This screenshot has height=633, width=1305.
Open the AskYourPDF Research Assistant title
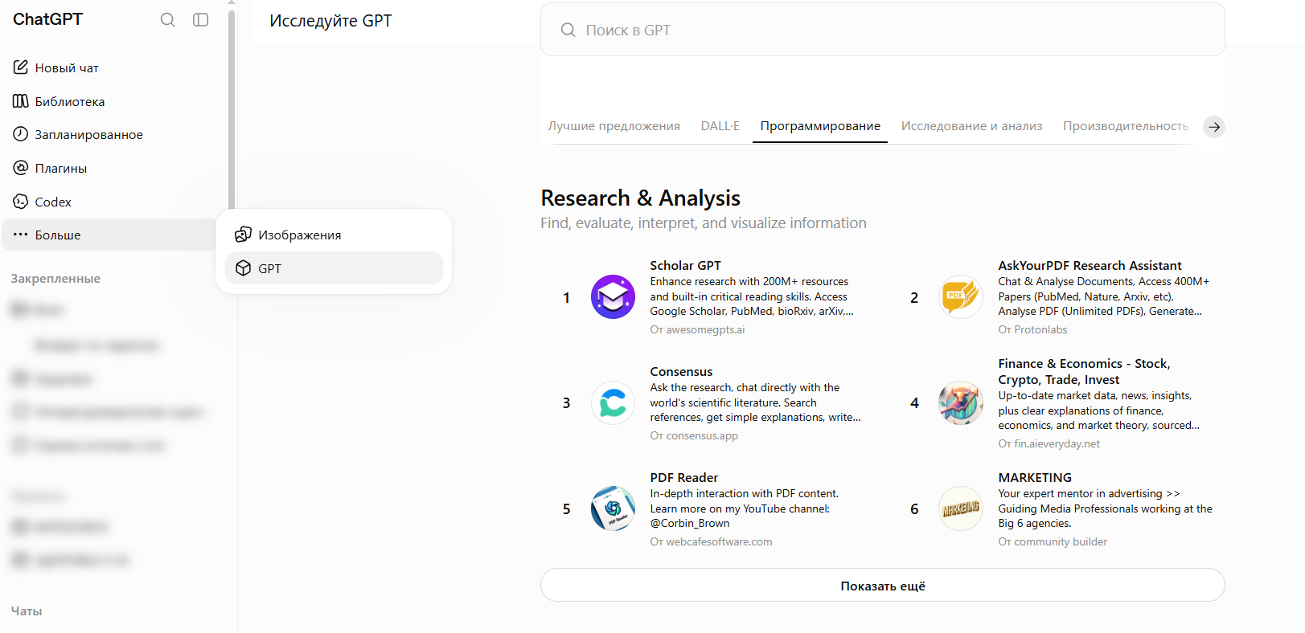[1090, 266]
